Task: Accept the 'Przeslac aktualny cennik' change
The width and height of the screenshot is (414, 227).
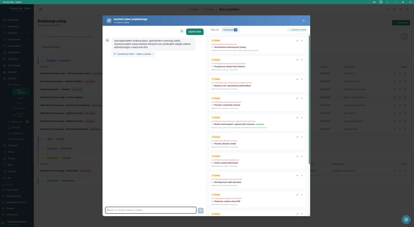Action: pos(297,137)
